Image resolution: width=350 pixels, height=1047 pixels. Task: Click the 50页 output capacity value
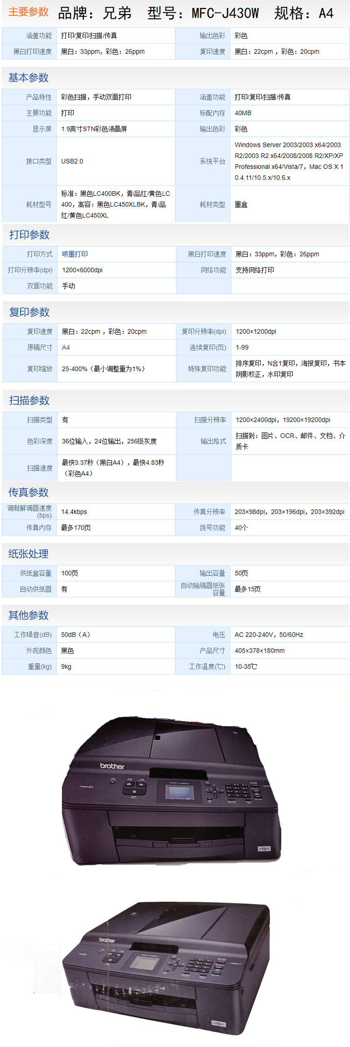click(x=241, y=573)
